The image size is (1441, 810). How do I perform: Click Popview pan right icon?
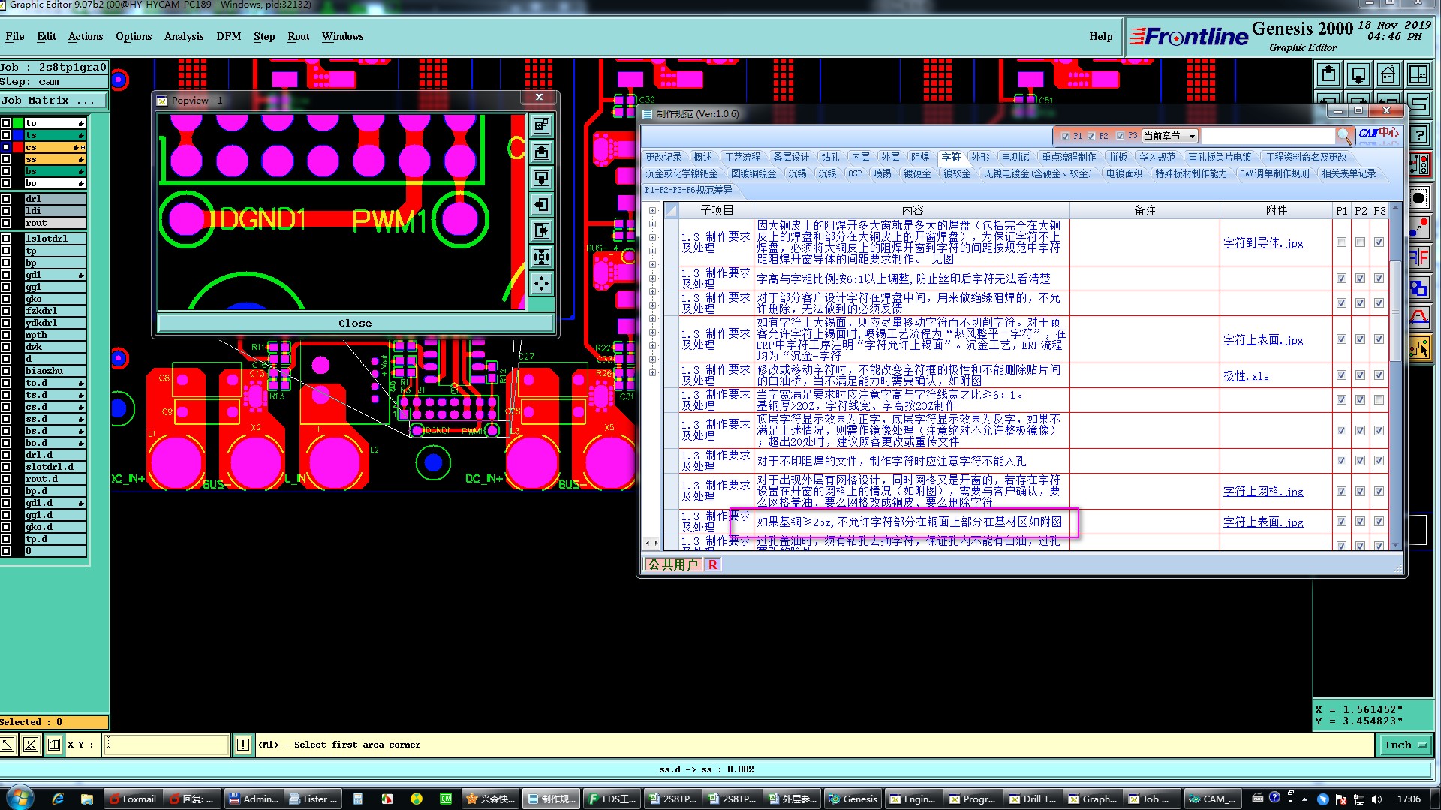click(541, 230)
